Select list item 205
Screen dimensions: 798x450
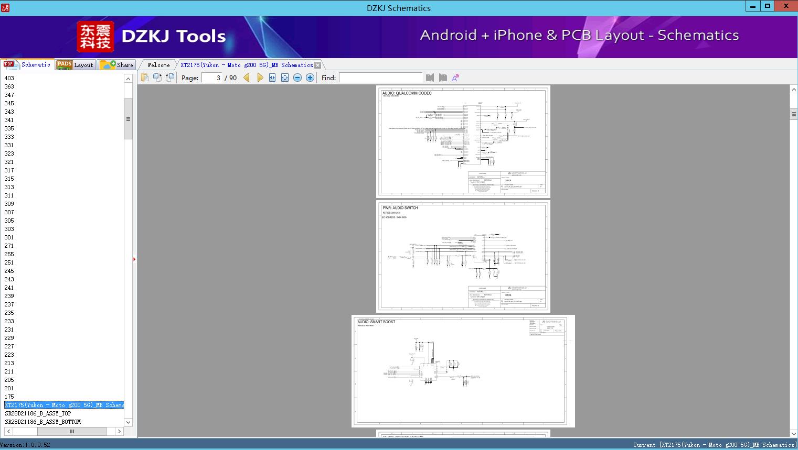coord(9,380)
